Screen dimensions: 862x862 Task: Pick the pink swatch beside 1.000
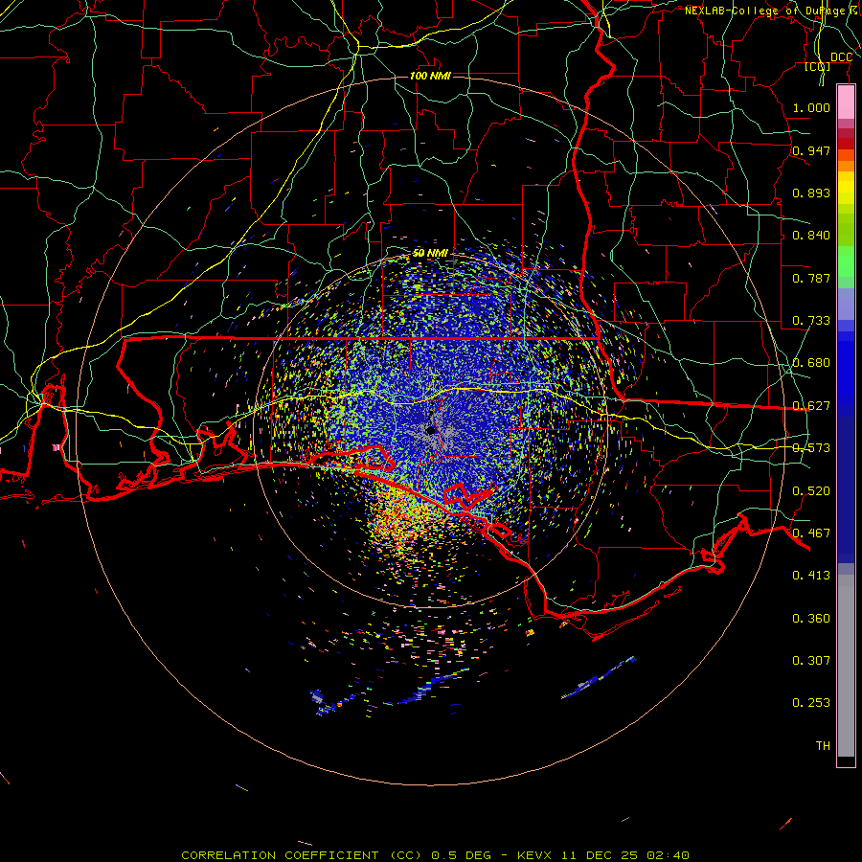846,102
